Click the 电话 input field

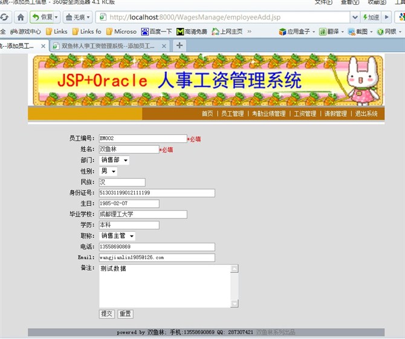tap(157, 247)
